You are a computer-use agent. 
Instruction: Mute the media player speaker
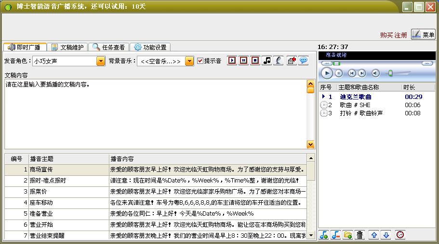375,73
